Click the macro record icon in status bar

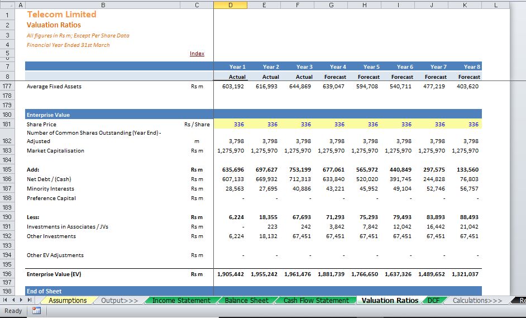[36, 311]
